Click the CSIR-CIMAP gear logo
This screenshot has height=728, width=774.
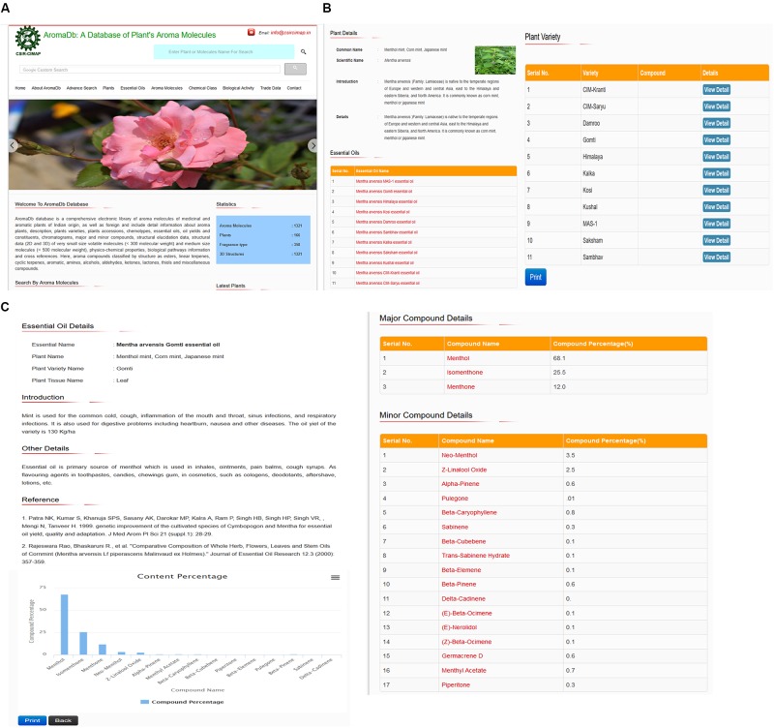26,41
